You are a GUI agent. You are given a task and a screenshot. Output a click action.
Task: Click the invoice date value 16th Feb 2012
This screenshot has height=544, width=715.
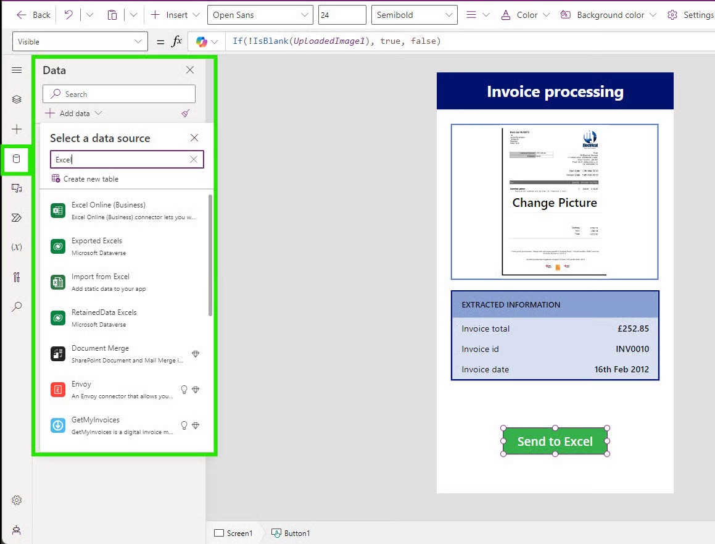[x=621, y=369]
